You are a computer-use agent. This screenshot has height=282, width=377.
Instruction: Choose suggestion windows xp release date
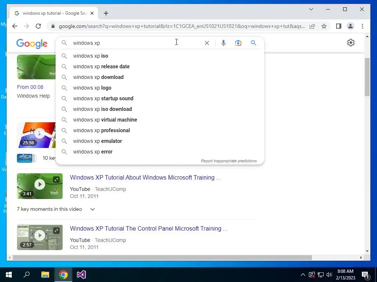point(160,66)
